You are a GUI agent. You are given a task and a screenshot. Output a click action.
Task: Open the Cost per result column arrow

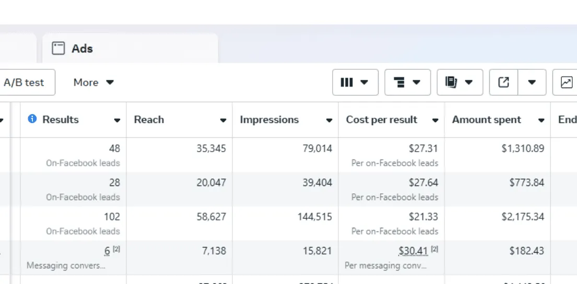tap(435, 120)
